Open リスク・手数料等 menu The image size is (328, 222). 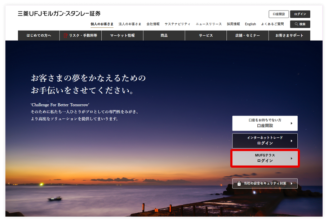tap(80, 36)
